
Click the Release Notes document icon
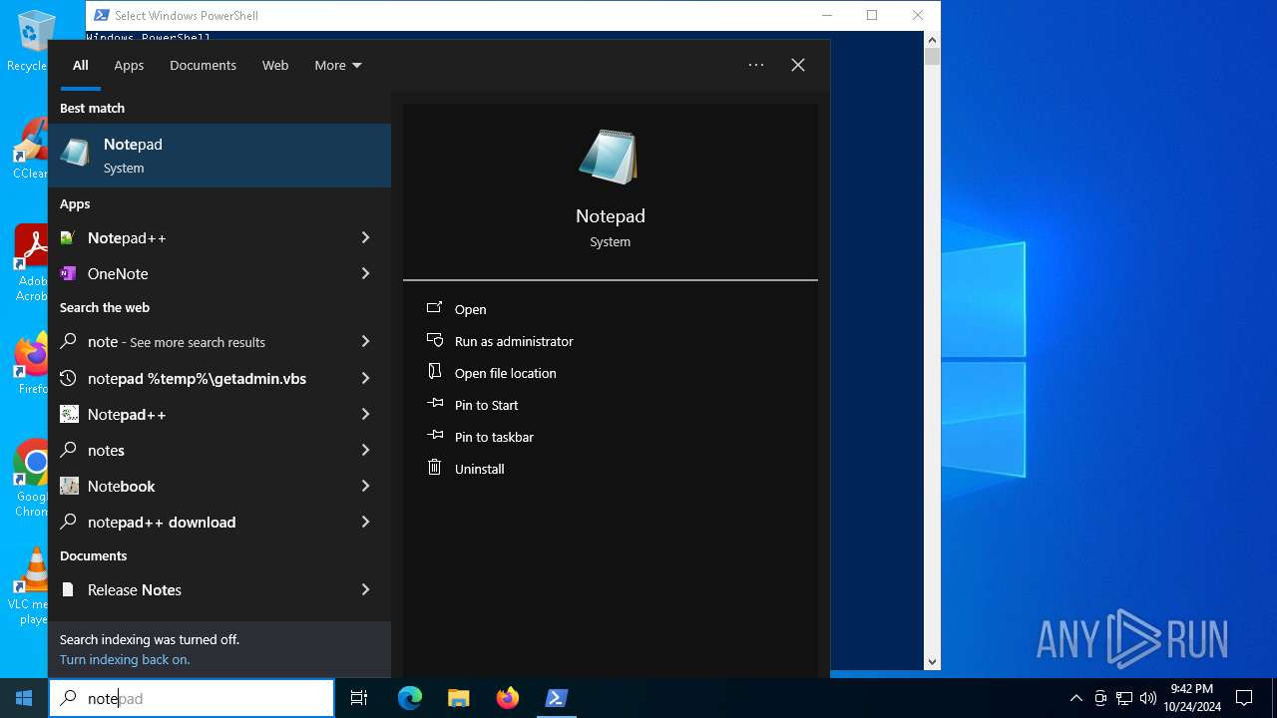pos(68,589)
